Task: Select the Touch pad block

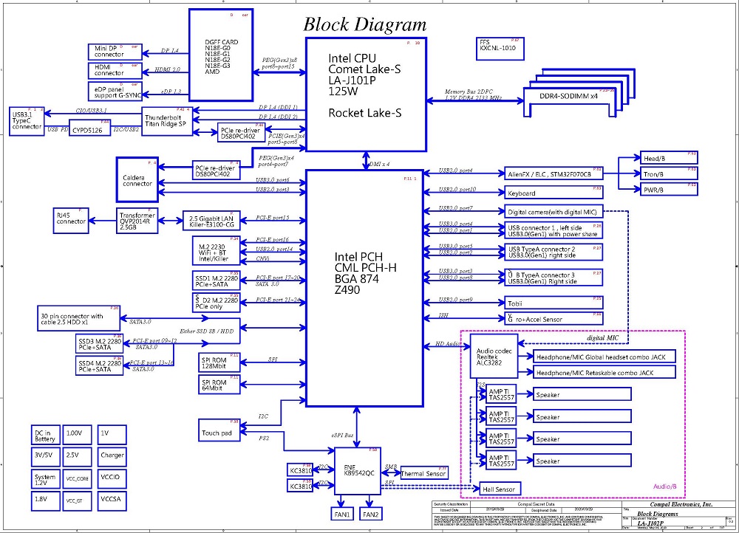Action: [219, 430]
